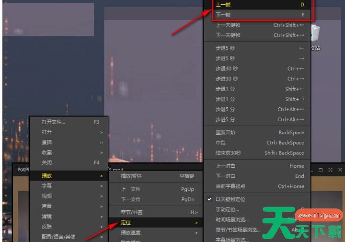Expand highlighted 定位 submenu
Image resolution: width=345 pixels, height=242 pixels.
coord(156,223)
